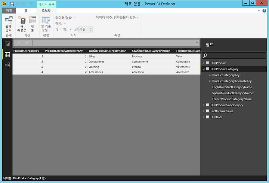The height and width of the screenshot is (183, 269).
Task: Click SpanishProductCategoryName column header
Action: [151, 51]
